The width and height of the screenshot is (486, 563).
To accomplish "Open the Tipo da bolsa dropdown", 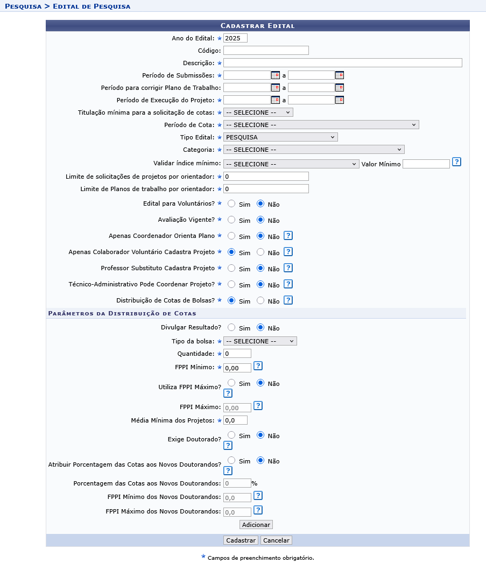I will point(259,341).
